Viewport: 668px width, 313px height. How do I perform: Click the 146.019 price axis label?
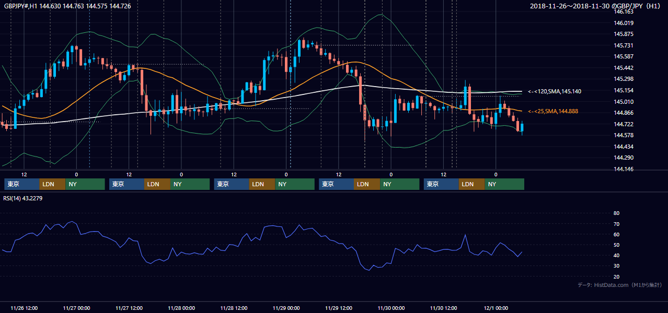tap(624, 23)
